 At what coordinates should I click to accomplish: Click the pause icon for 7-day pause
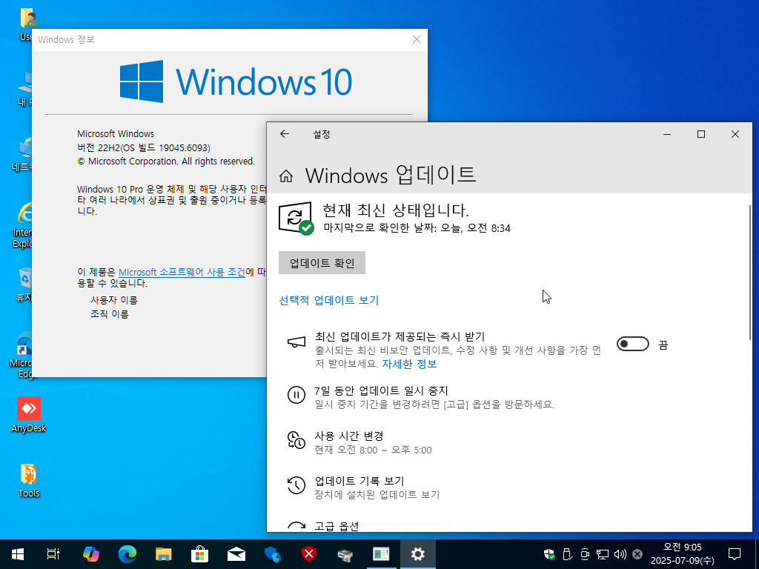coord(296,395)
